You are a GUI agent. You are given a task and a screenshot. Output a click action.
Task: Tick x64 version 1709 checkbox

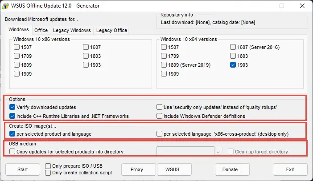tap(164, 56)
